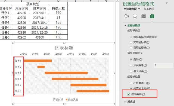Select the orange 任务3 bar in chart
Image resolution: width=174 pixels, height=106 pixels.
pos(66,73)
